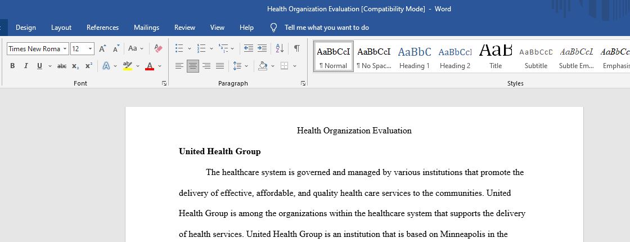Open font name dropdown Times New Roman
This screenshot has width=630, height=242.
(65, 48)
